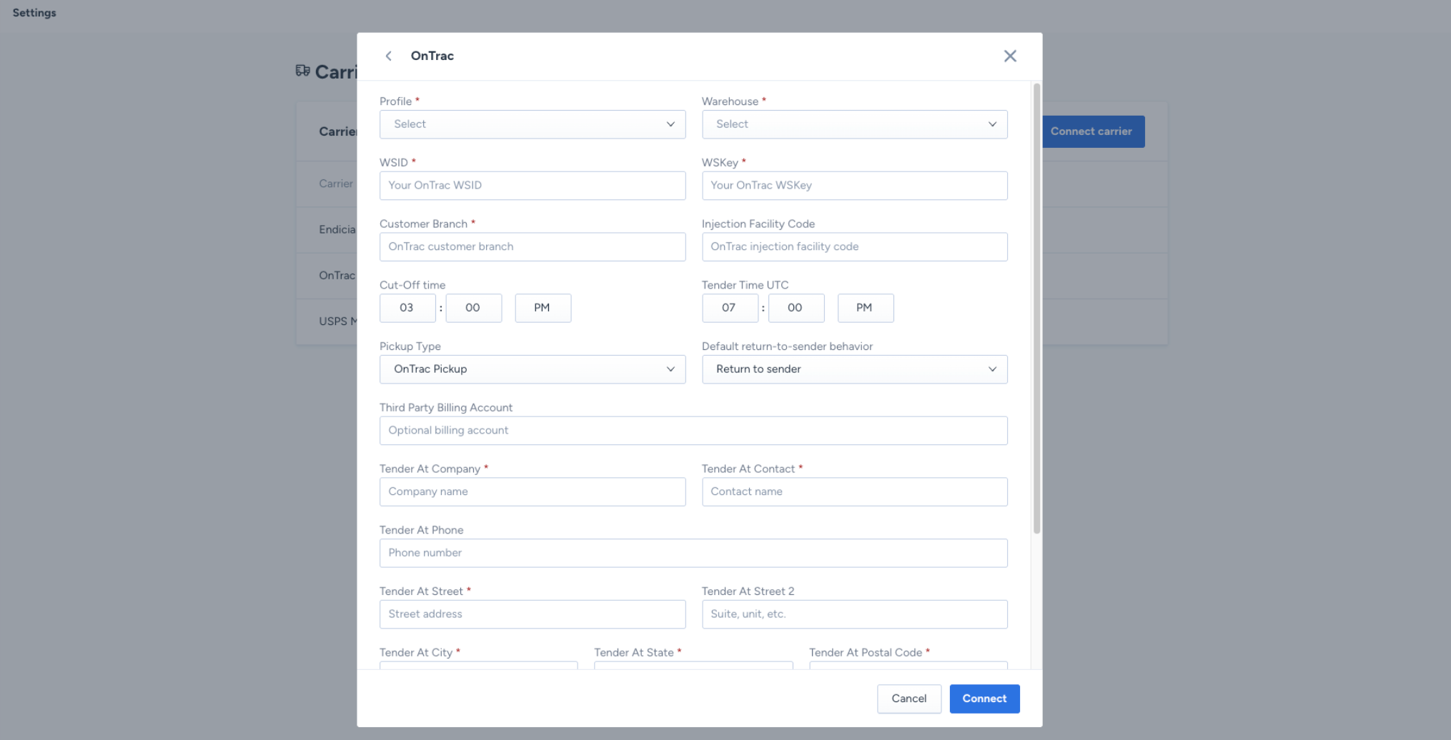
Task: Click the Tender At Phone field
Action: click(693, 554)
